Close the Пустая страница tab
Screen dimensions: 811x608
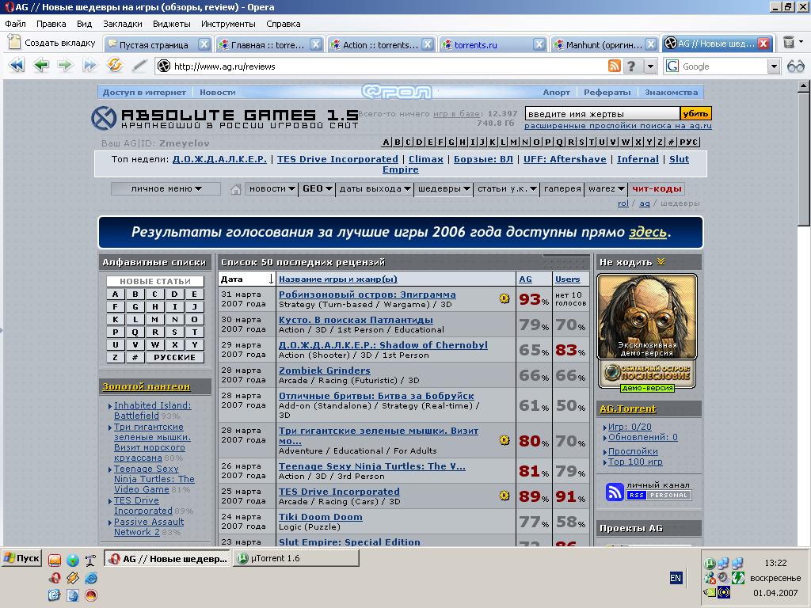(x=204, y=44)
